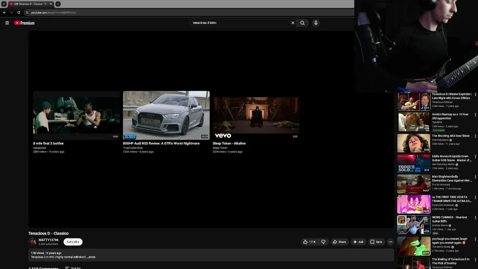478x269 pixels.
Task: Click the 17M views 16 years ago text
Action: pos(46,253)
